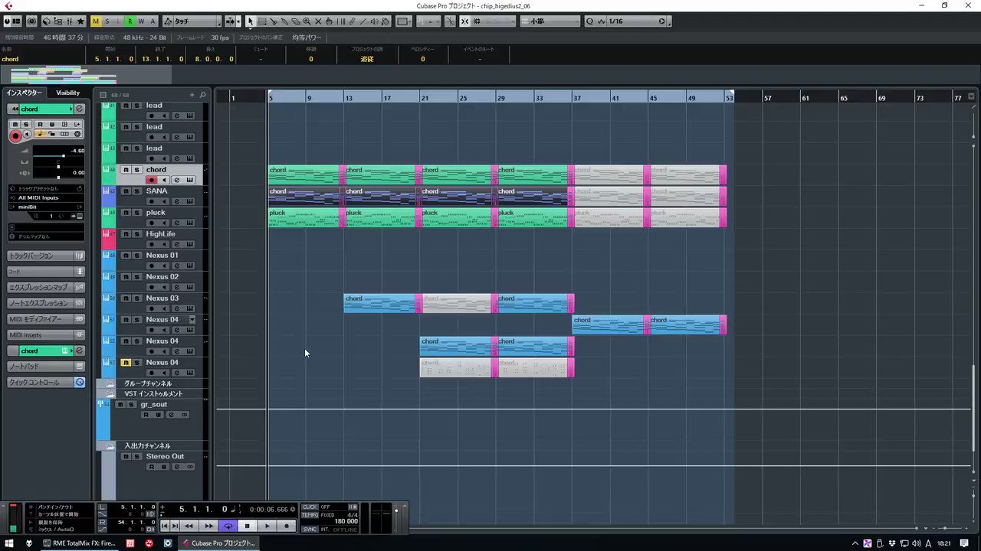Open instrument editor for HighLife track
Screen dimensions: 981x551
189,244
